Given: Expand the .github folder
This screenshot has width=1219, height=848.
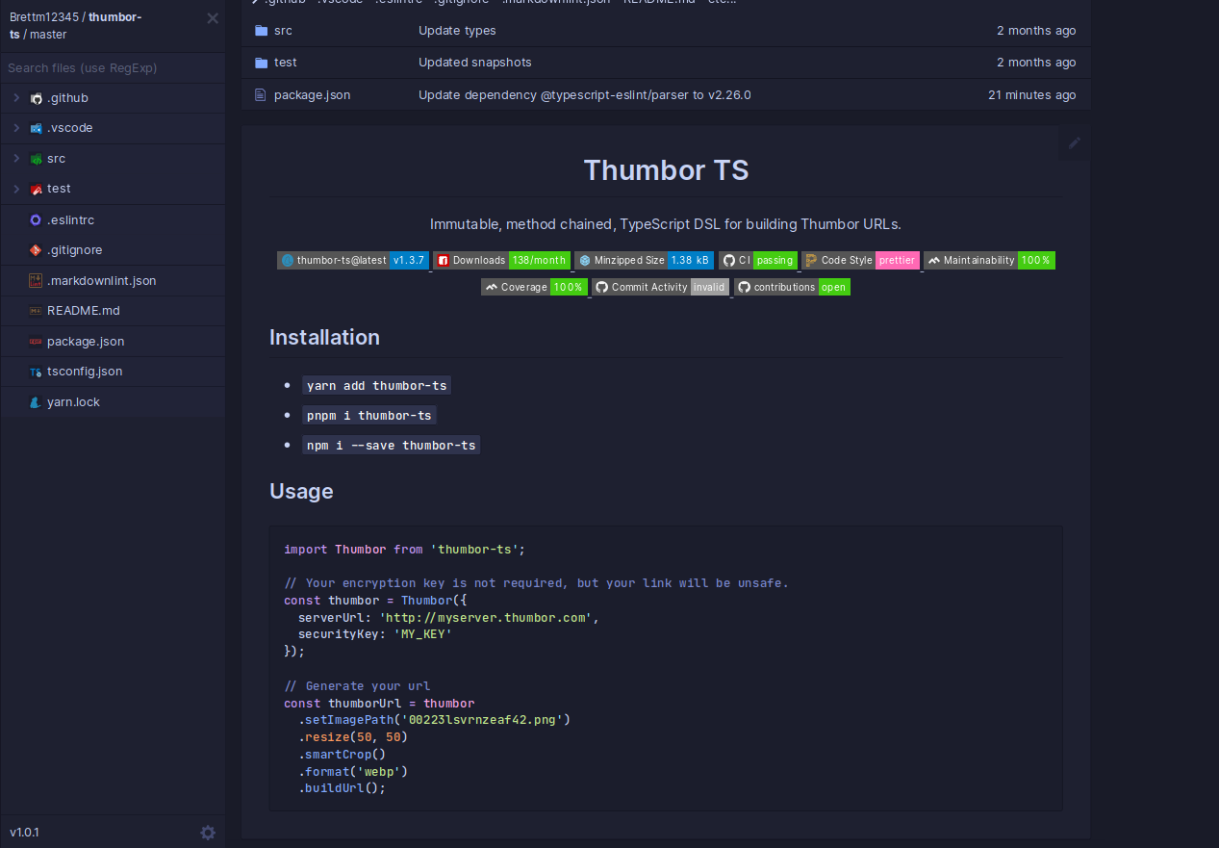Looking at the screenshot, I should pyautogui.click(x=15, y=97).
